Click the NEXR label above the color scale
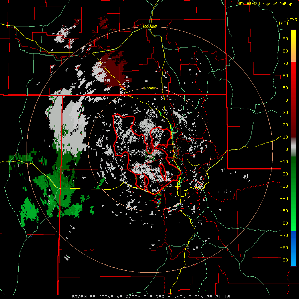This screenshot has height=299, width=299. pyautogui.click(x=292, y=20)
